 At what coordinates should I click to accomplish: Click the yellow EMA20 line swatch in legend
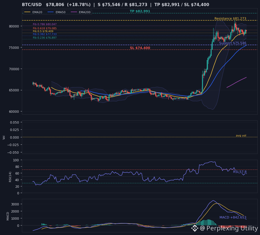tap(27, 12)
